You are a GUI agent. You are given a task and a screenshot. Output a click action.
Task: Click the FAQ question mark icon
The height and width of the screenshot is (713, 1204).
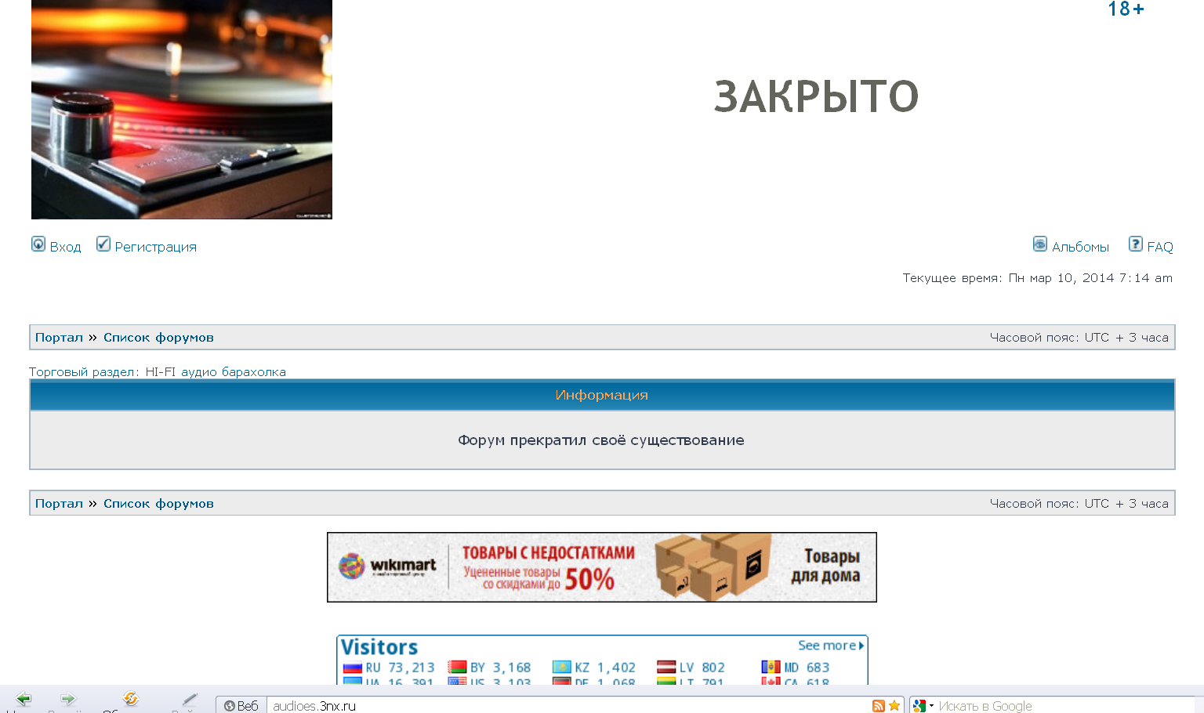point(1136,244)
